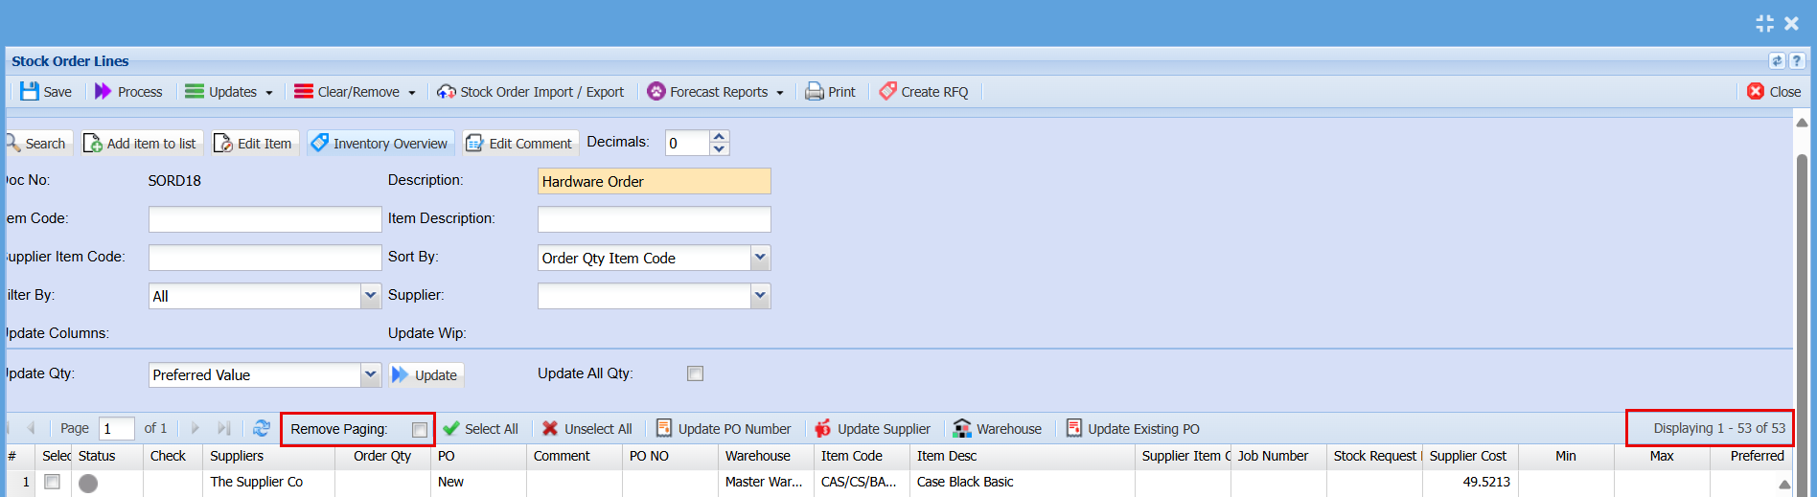
Task: Click the Update button with arrow
Action: [x=425, y=374]
